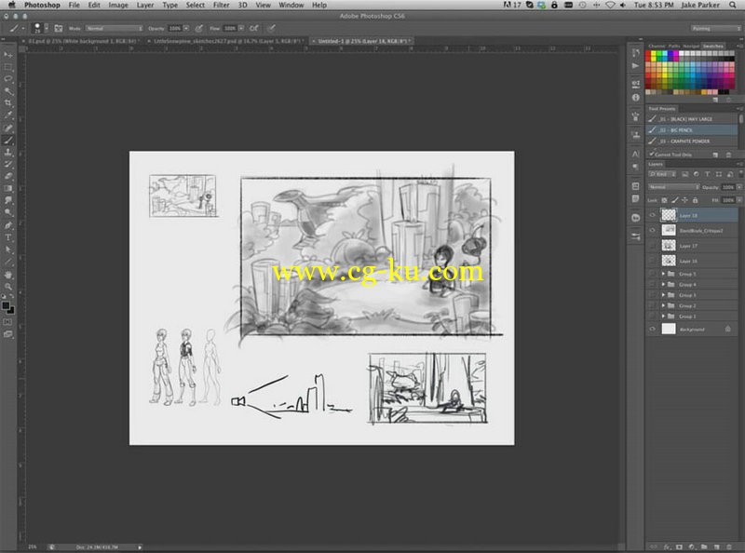Open the Layer menu

[145, 5]
